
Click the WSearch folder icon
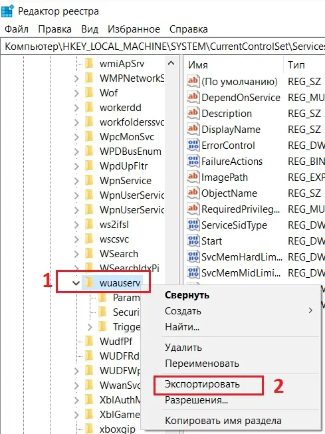pos(89,254)
